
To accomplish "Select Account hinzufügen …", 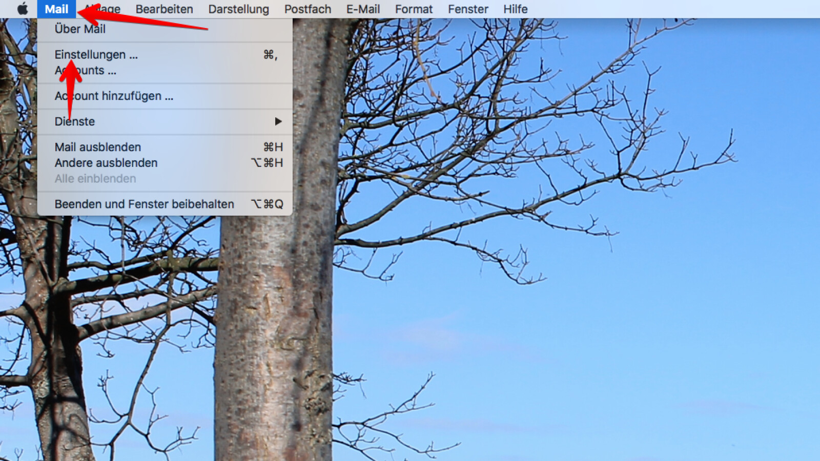I will tap(114, 96).
